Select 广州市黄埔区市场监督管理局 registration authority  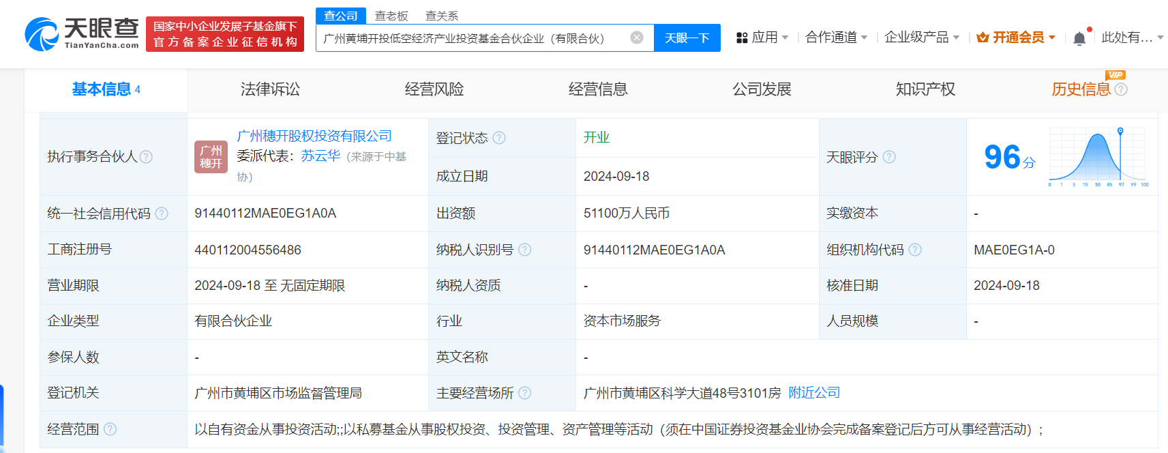click(x=278, y=393)
